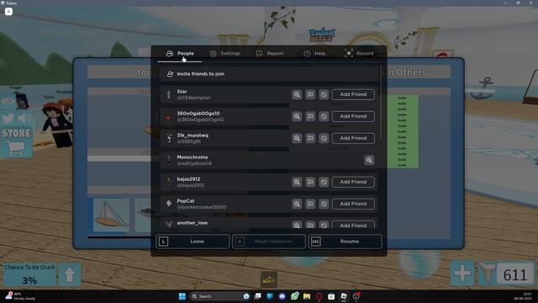
Task: Report player bajas2912
Action: 310,182
